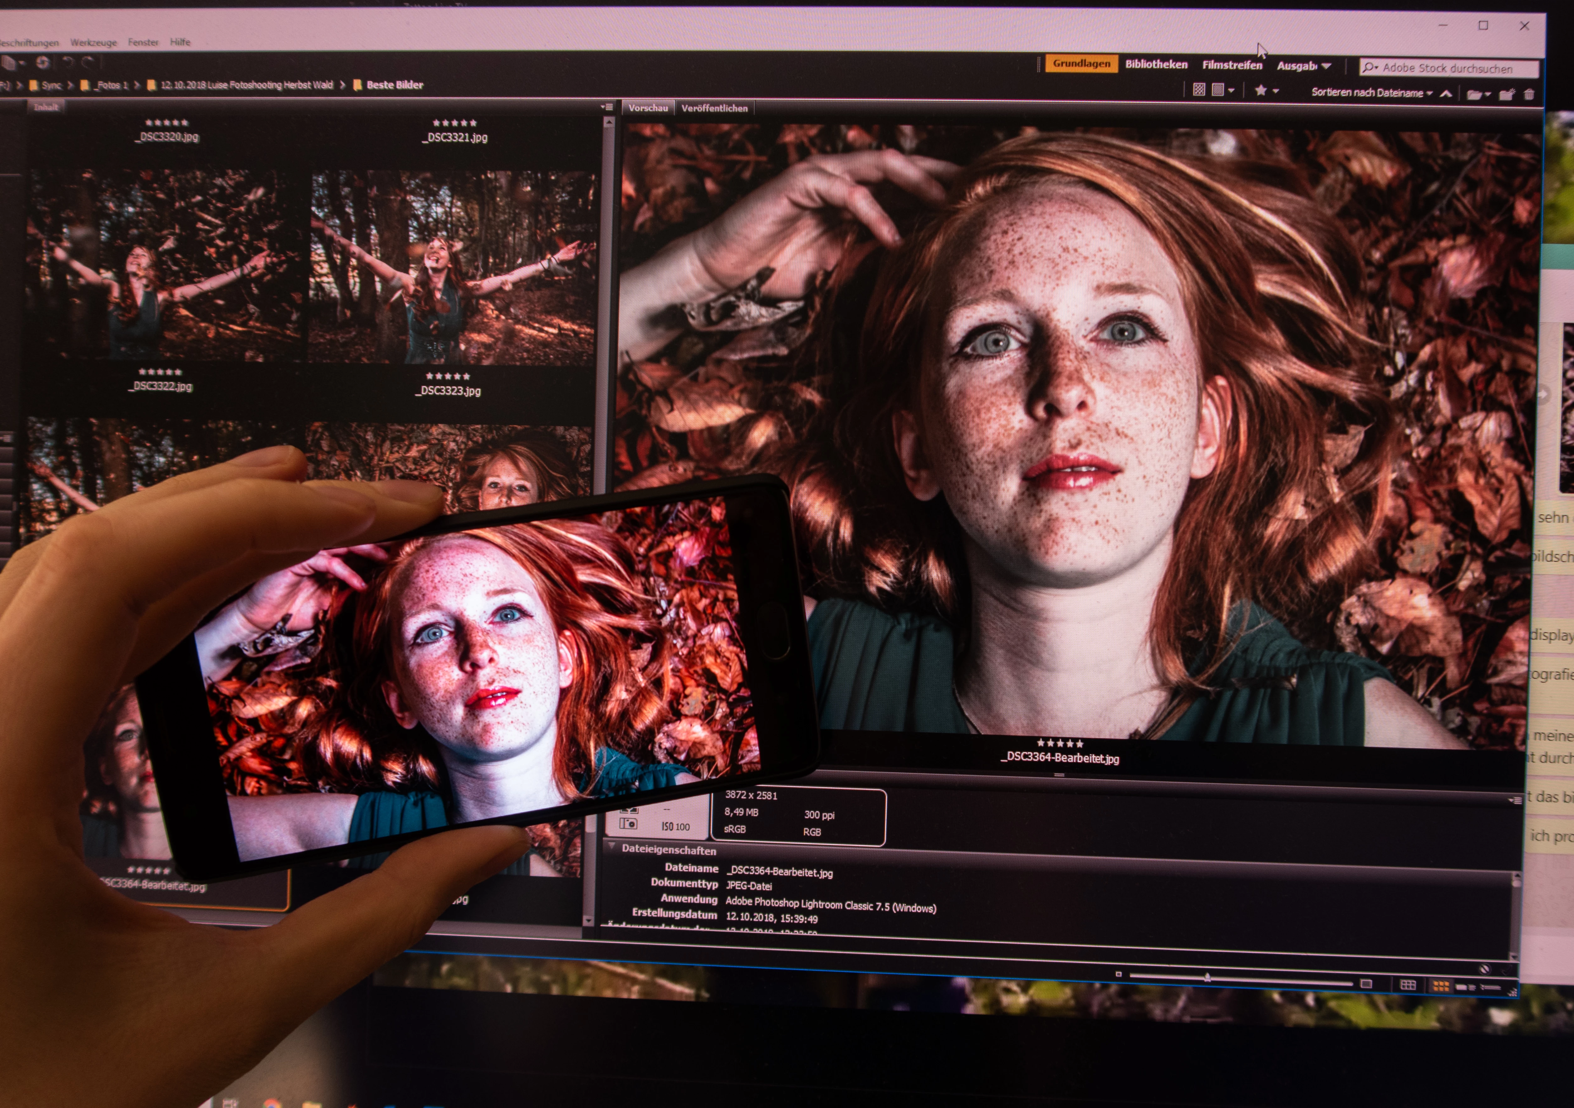
Task: Click the rotate counterclockwise arrow icon
Action: click(68, 62)
